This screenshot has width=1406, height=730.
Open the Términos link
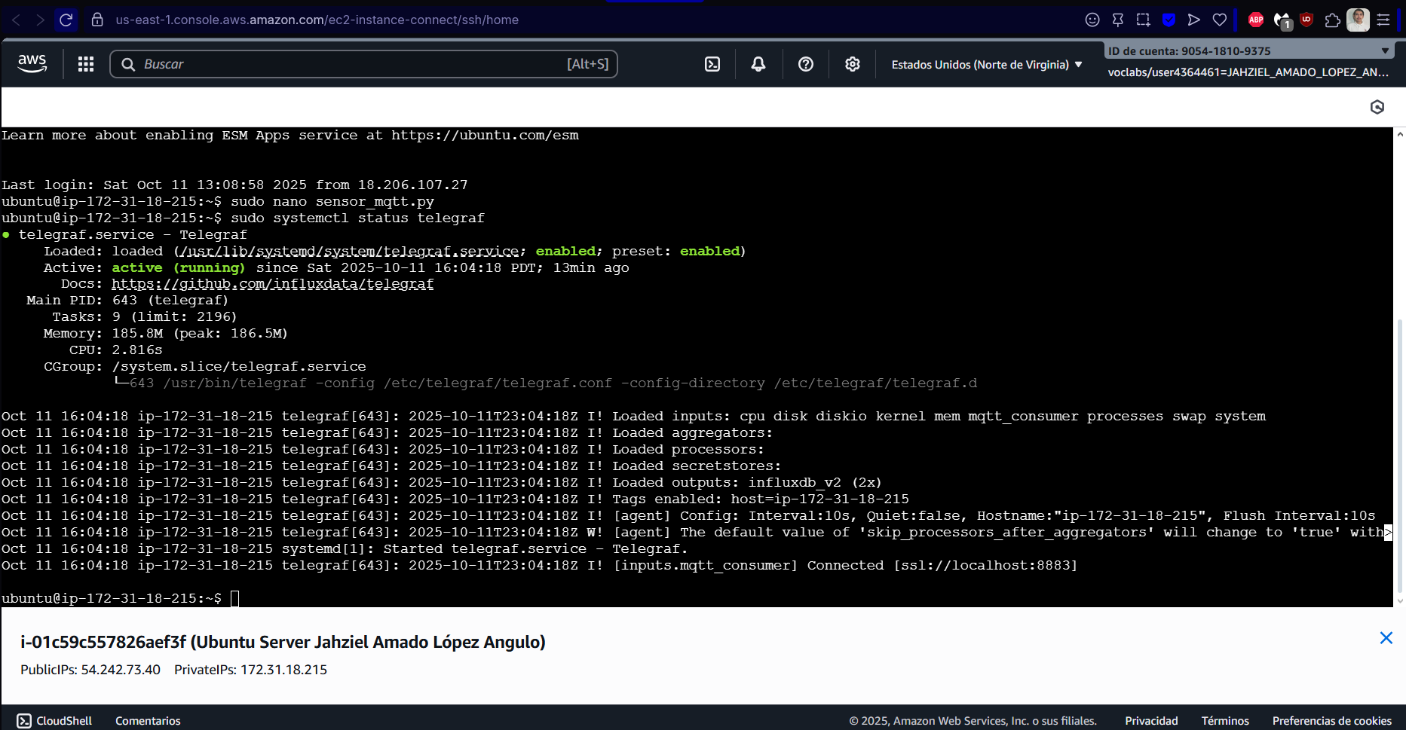1225,721
